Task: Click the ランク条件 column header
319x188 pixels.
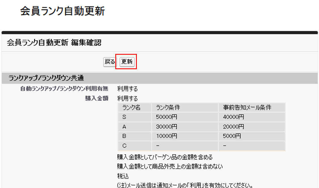Action: 168,107
